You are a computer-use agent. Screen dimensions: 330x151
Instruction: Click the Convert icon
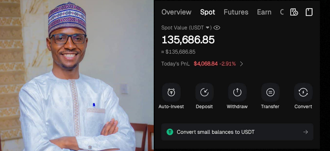[303, 92]
